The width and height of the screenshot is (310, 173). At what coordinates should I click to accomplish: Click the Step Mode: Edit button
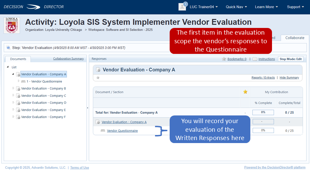pos(291,59)
